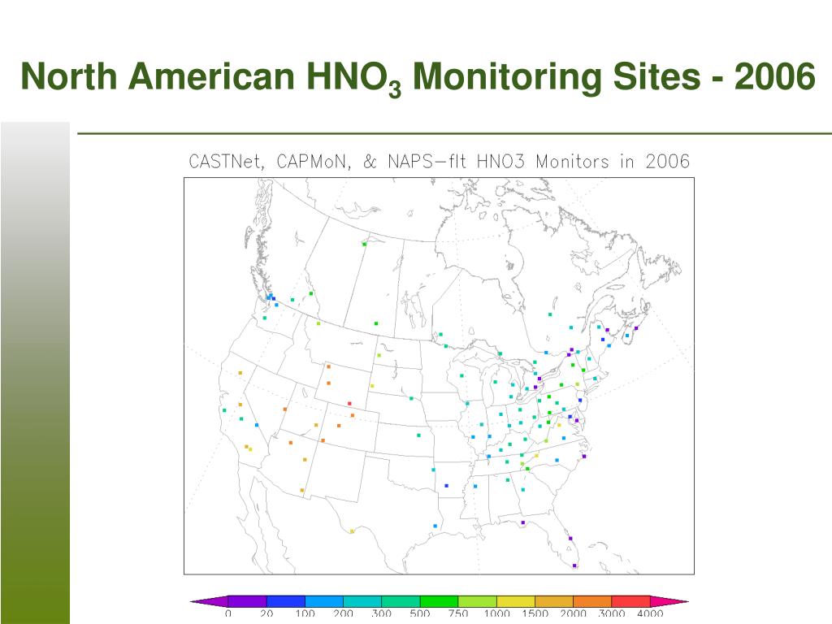Click the '0' label under the color bar

[228, 614]
